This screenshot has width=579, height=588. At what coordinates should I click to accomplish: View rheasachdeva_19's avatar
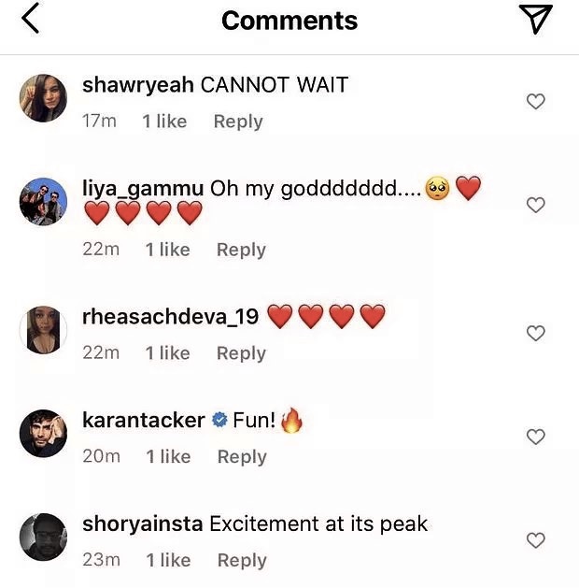pos(43,330)
